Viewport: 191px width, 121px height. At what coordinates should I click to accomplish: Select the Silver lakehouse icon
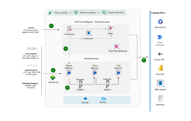(x=95, y=73)
